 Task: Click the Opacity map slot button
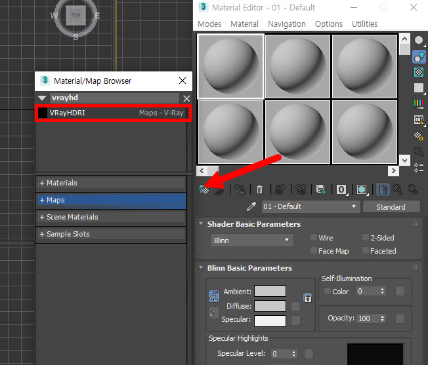point(400,318)
